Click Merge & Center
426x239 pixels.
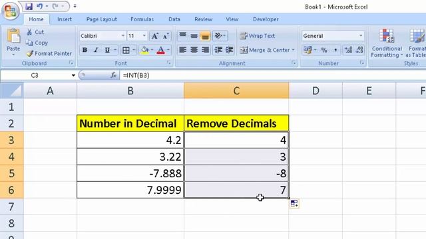pyautogui.click(x=265, y=50)
